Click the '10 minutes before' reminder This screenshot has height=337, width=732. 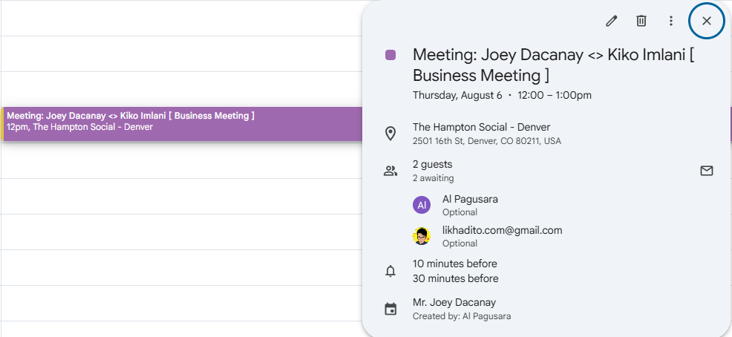click(454, 264)
